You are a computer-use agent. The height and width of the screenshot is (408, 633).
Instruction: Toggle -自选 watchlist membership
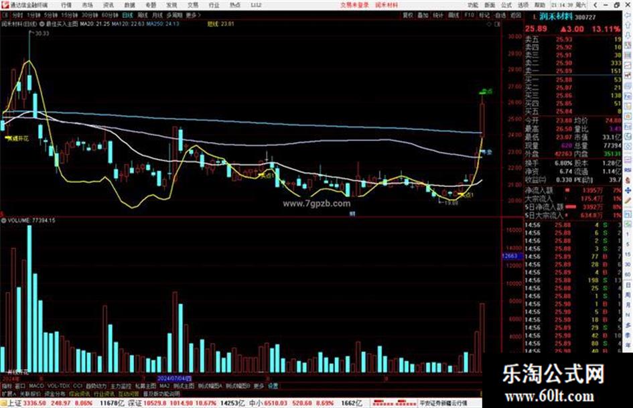(x=500, y=15)
